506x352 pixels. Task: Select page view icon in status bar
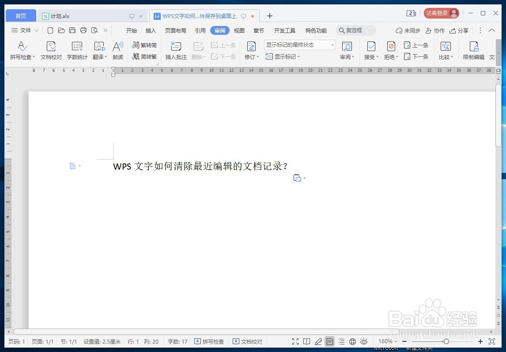(x=329, y=341)
